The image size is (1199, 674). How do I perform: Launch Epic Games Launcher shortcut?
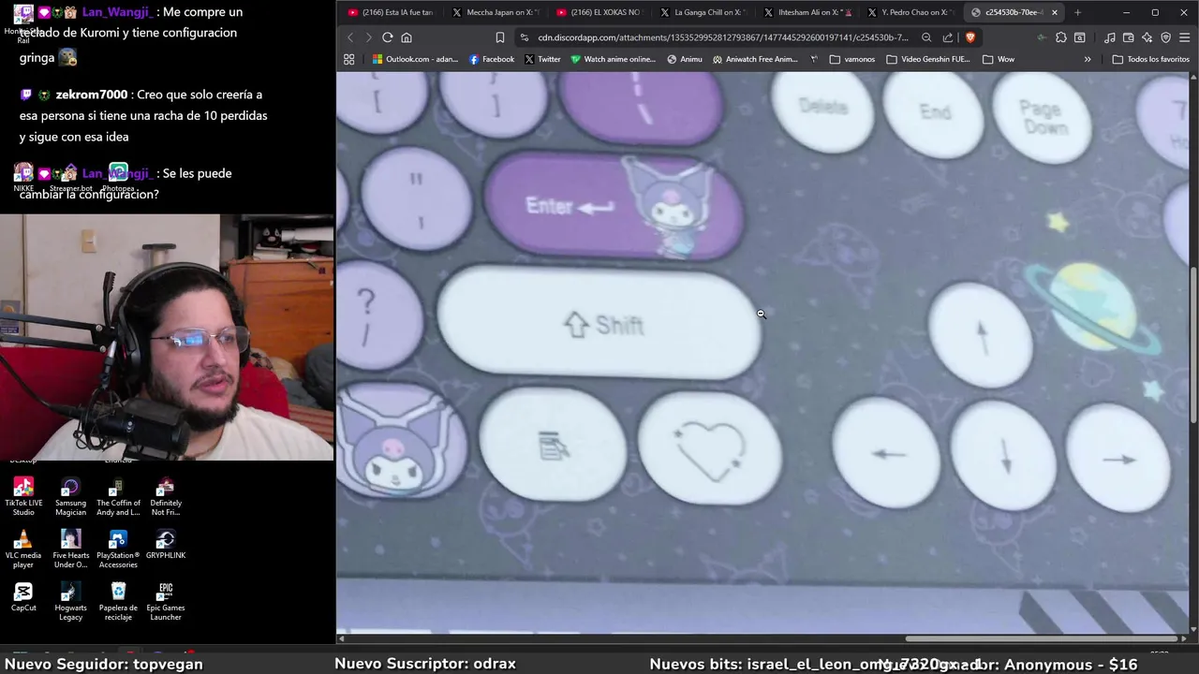(x=166, y=601)
